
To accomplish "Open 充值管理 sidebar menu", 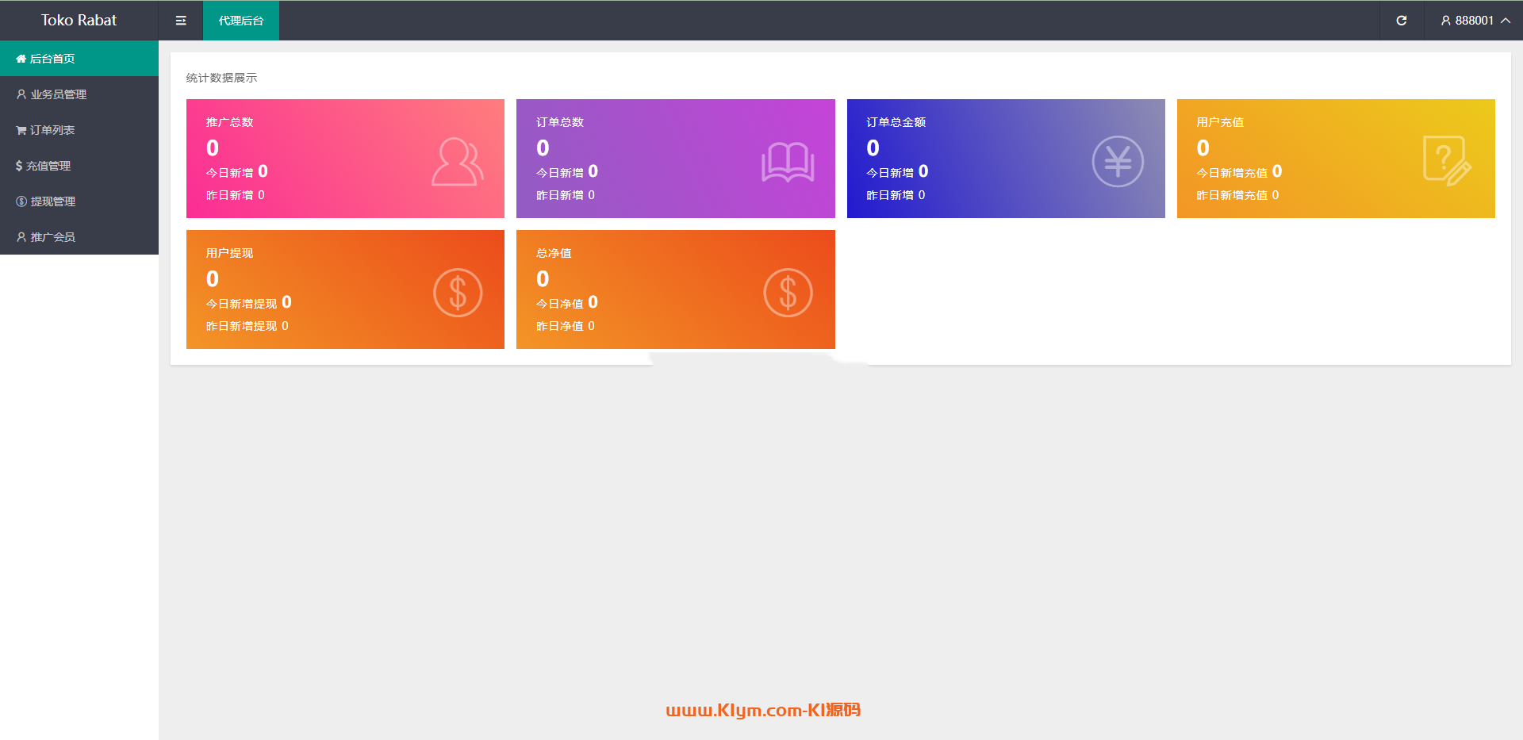I will pos(79,166).
